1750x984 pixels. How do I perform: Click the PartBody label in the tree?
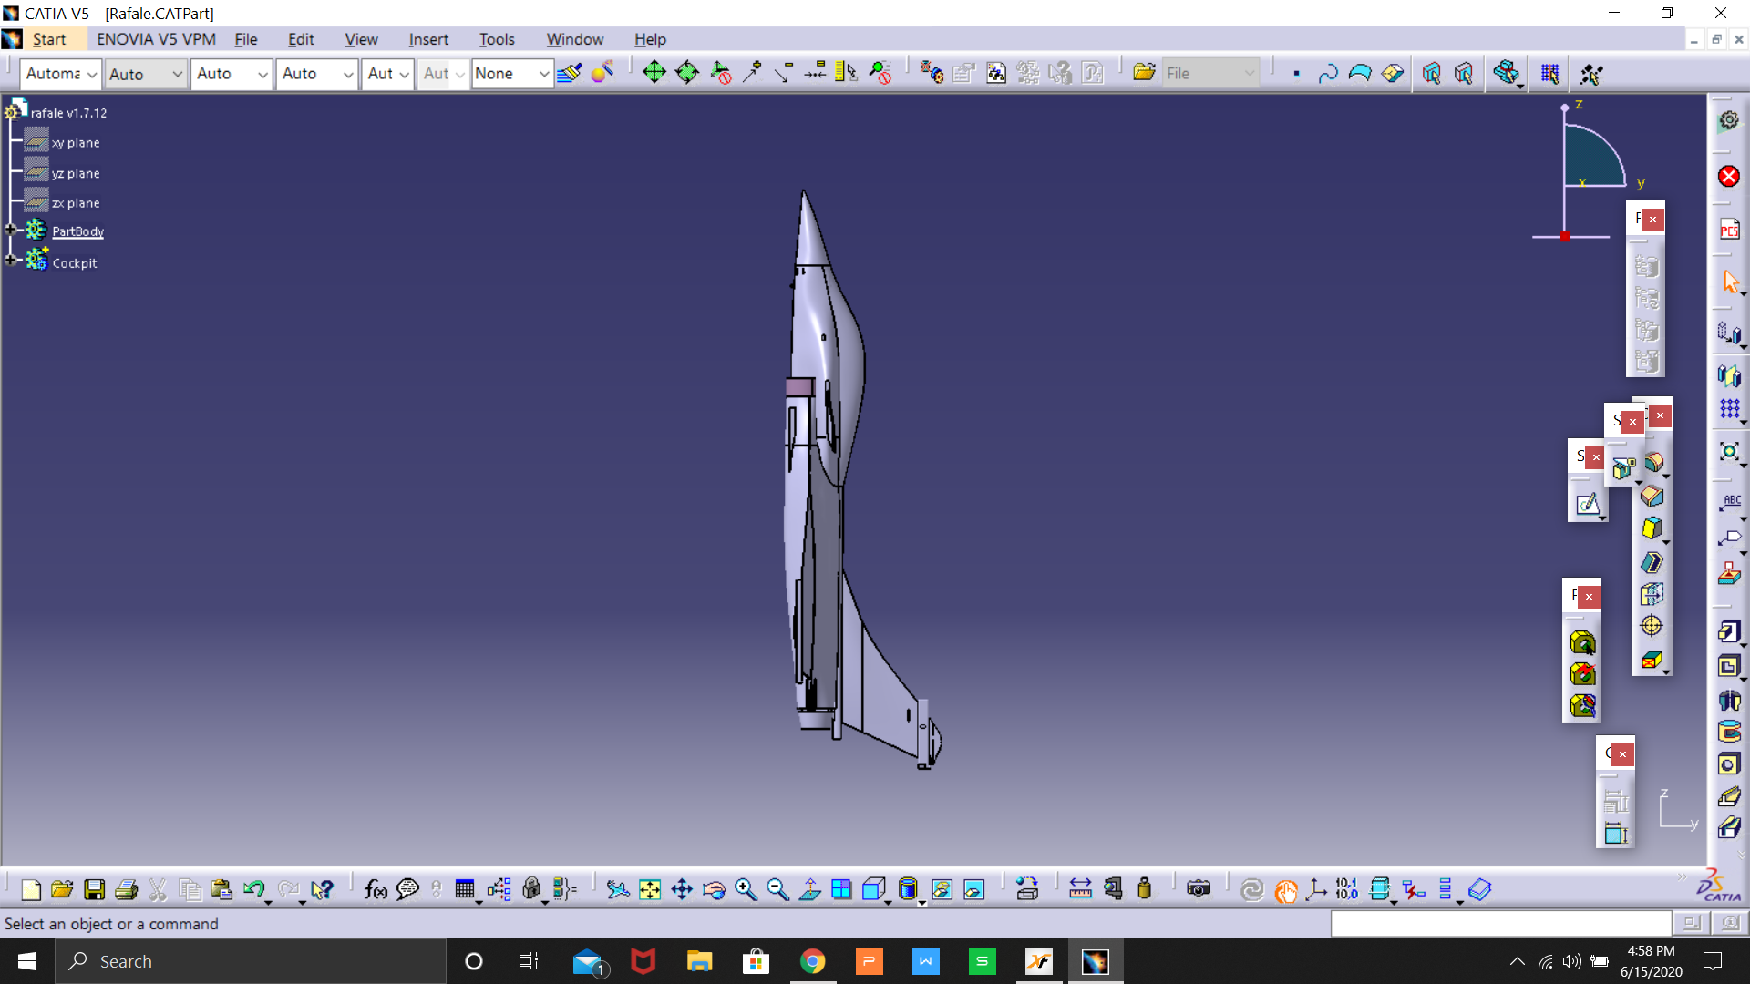click(x=77, y=231)
